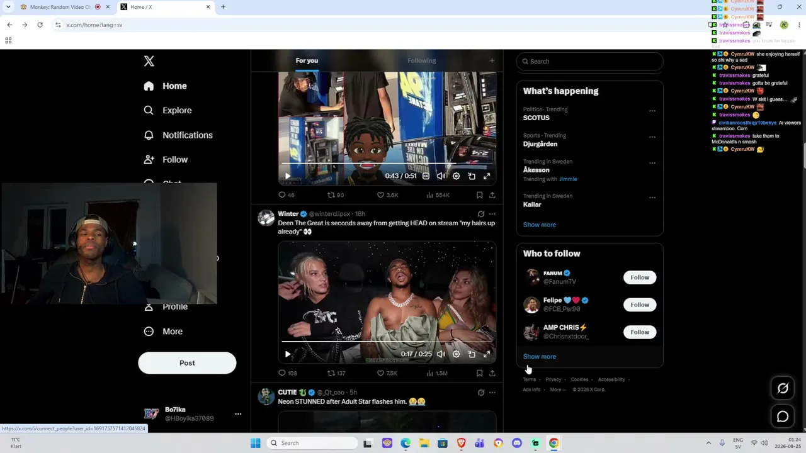The image size is (806, 453).
Task: Toggle captions on the 0:51 video
Action: tap(426, 176)
